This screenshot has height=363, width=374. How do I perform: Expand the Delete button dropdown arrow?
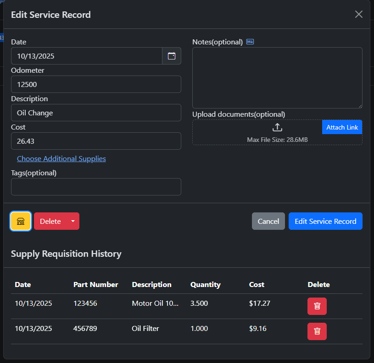(73, 221)
